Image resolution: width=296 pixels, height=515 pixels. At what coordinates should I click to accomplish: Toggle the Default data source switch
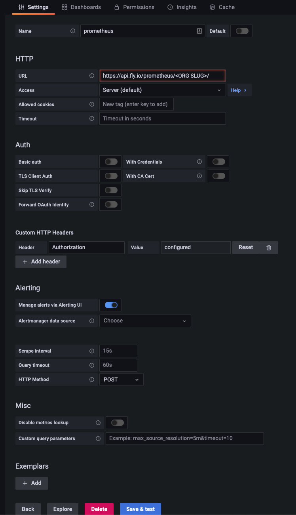[242, 31]
